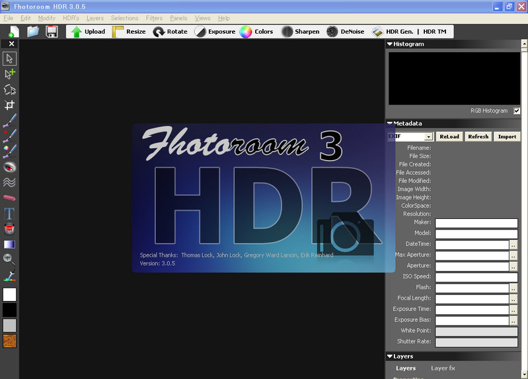528x379 pixels.
Task: Select the Gradient tool
Action: click(9, 245)
